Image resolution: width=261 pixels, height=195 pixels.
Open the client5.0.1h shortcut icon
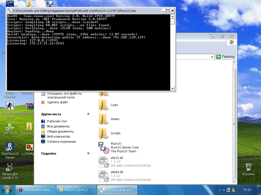click(x=10, y=167)
